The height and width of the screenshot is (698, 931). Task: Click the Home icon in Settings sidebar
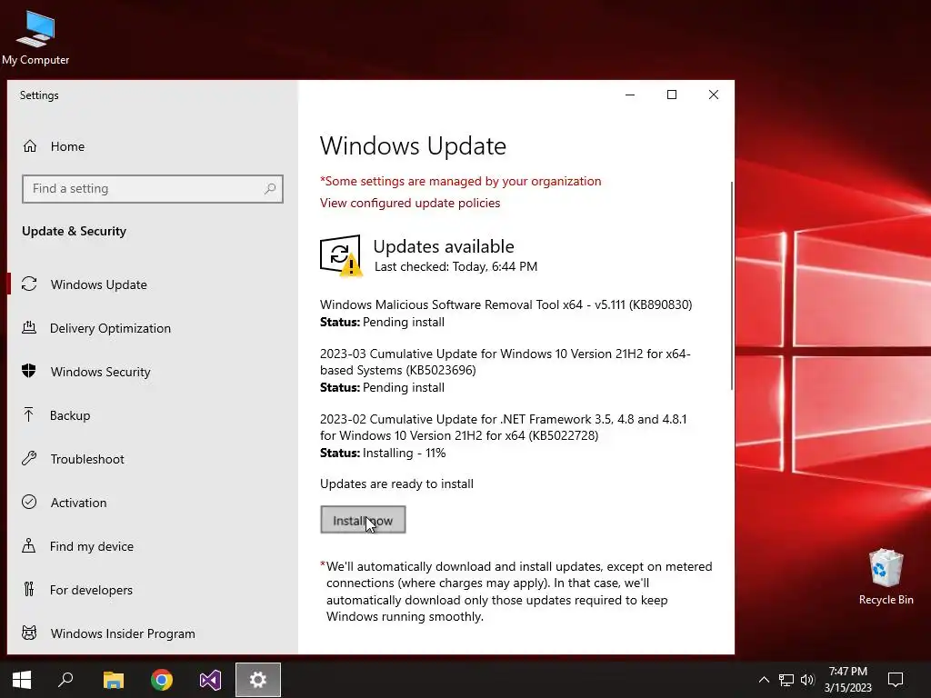(30, 146)
